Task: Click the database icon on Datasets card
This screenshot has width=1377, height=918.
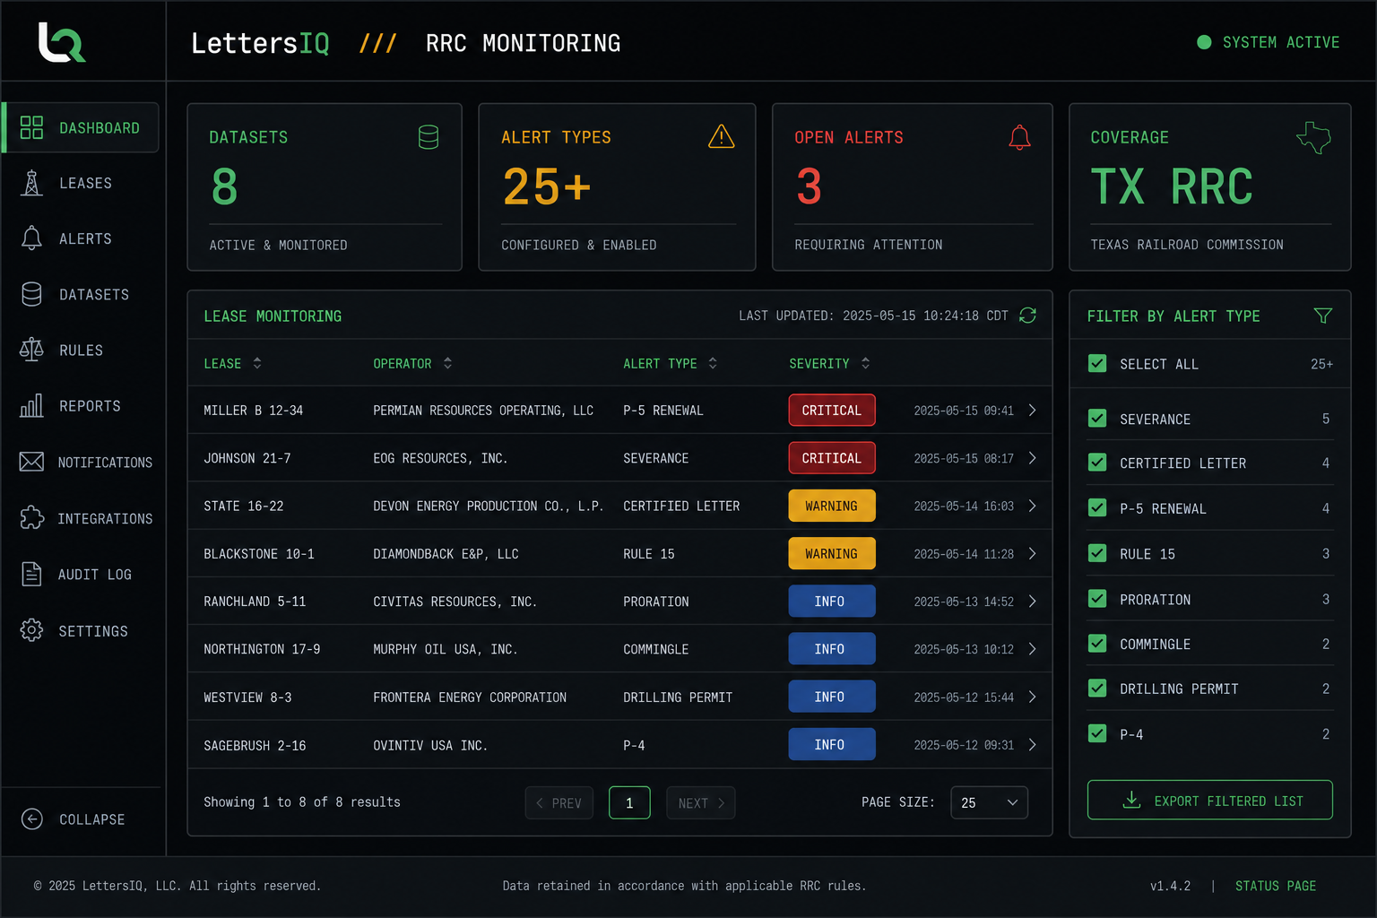Action: (x=429, y=137)
